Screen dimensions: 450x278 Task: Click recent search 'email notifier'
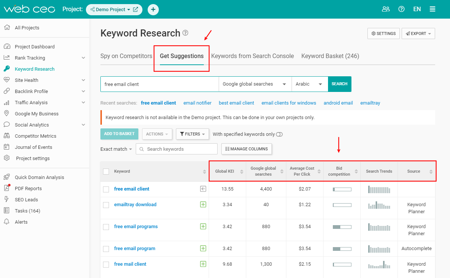[197, 103]
